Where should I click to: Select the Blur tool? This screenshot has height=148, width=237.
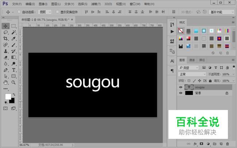[5, 64]
